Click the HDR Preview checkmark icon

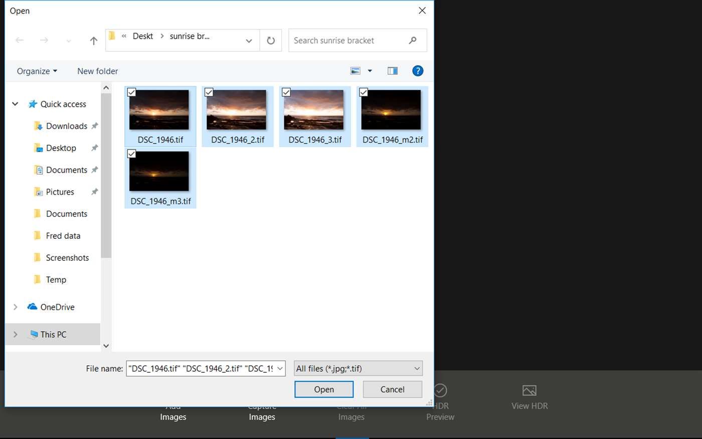pos(440,390)
